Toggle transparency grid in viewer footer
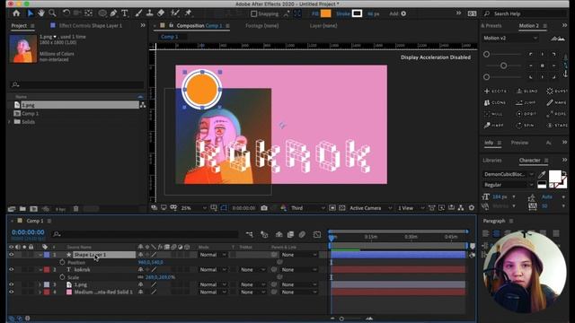Image resolution: width=575 pixels, height=323 pixels. click(341, 208)
